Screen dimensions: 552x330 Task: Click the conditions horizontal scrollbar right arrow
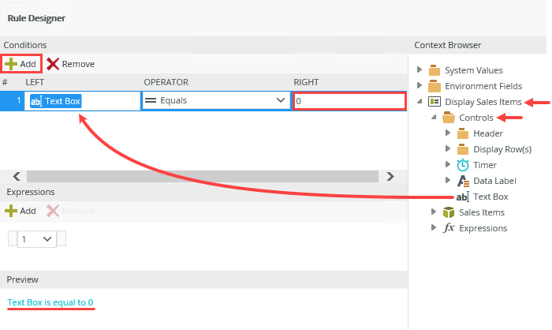pos(388,176)
